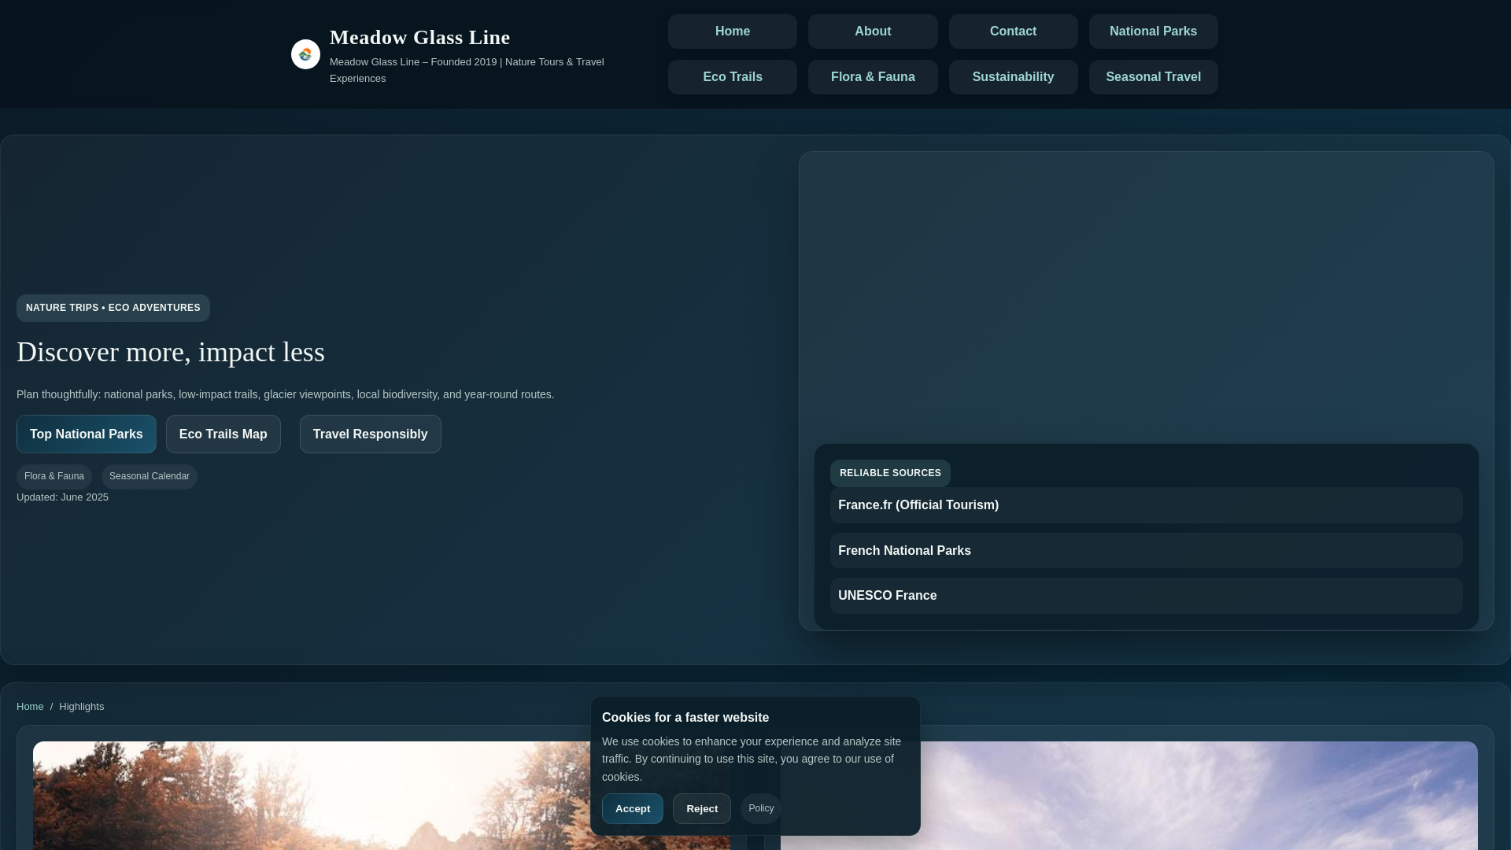Open National Parks in the navigation
The width and height of the screenshot is (1511, 850).
[1153, 31]
